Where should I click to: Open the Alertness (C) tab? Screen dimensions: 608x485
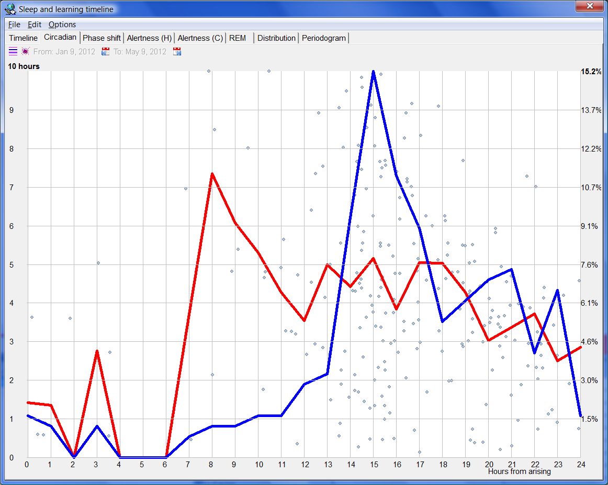[200, 38]
